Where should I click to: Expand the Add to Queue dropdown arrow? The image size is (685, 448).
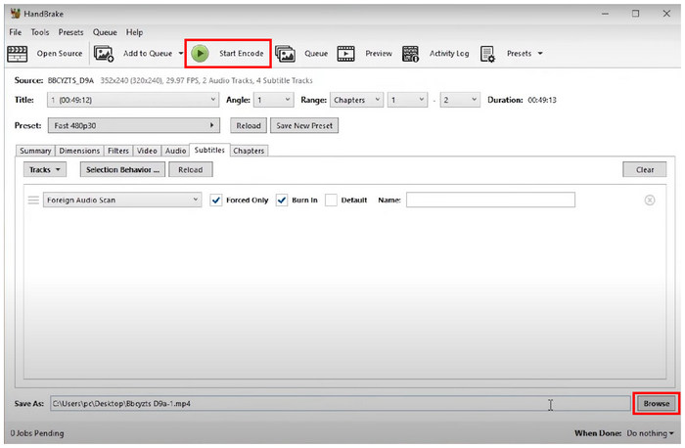[x=181, y=54]
